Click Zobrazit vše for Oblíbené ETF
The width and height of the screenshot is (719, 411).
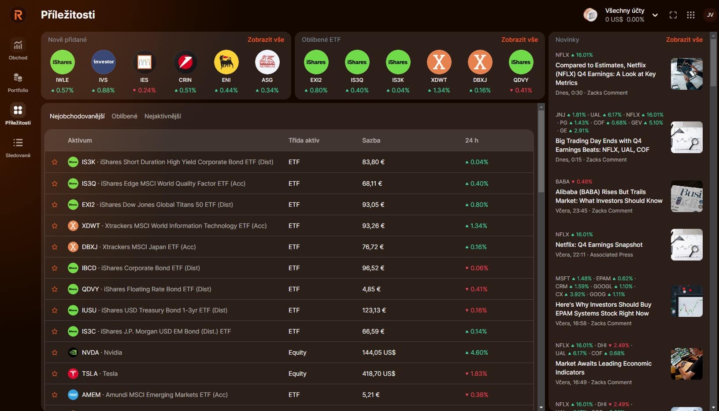point(519,40)
